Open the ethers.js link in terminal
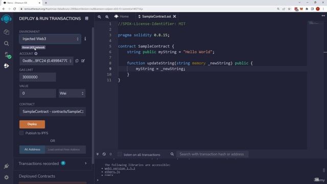The image size is (327, 184). [112, 172]
